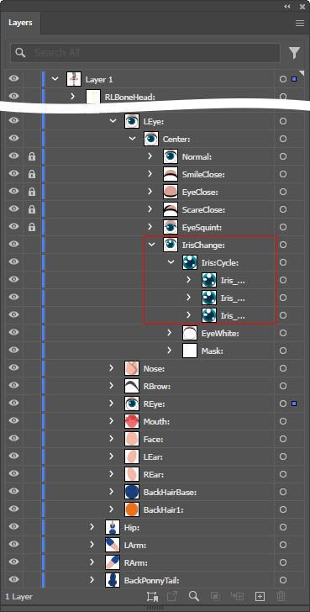This screenshot has height=612, width=310.
Task: Click Delete Selection trash icon
Action: coord(281,596)
